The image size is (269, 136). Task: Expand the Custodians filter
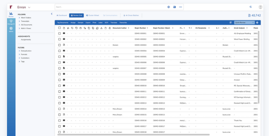coord(19,58)
